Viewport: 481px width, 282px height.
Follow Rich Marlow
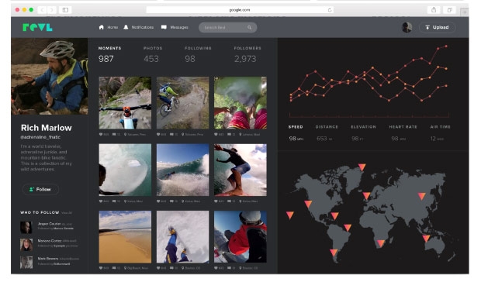[40, 189]
